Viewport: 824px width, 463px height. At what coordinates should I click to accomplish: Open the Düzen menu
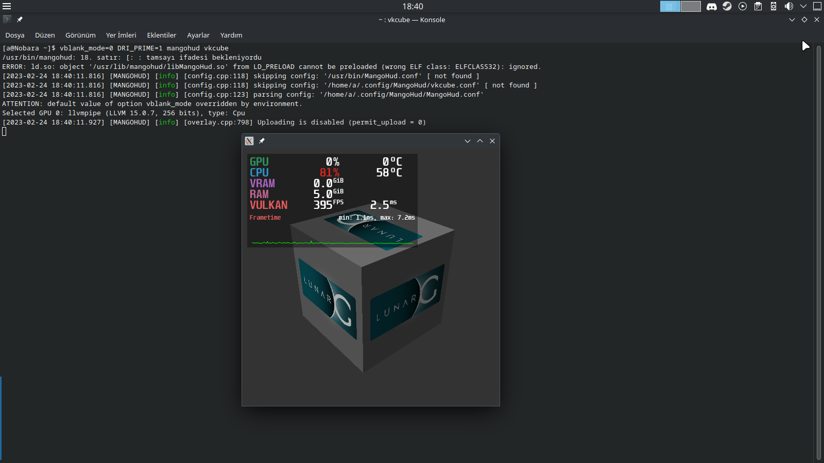[x=45, y=35]
